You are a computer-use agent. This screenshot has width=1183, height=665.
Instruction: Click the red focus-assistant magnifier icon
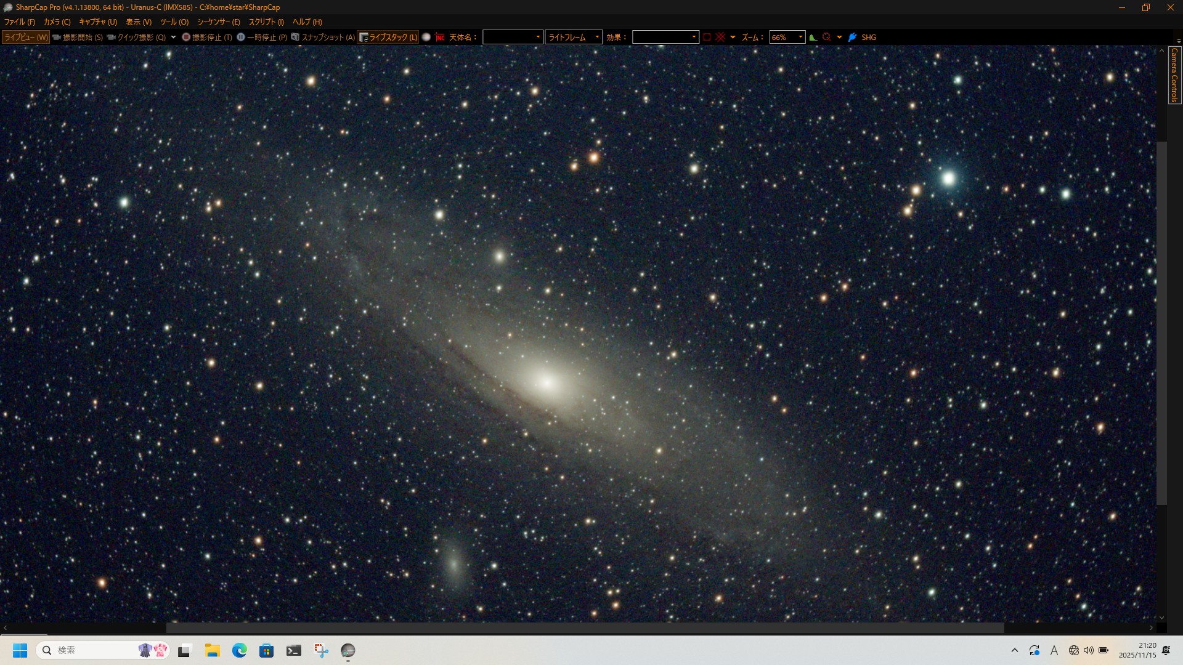pos(827,37)
